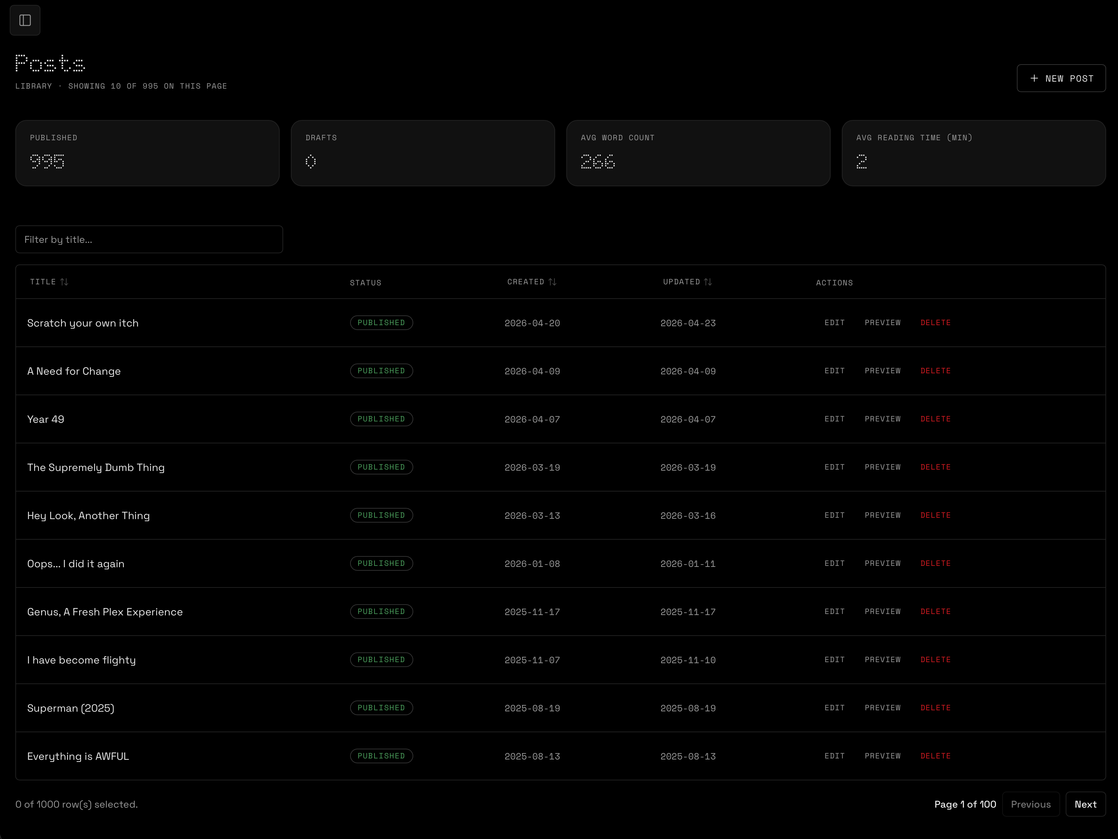
Task: Preview the Scratch your own itch post
Action: click(883, 323)
